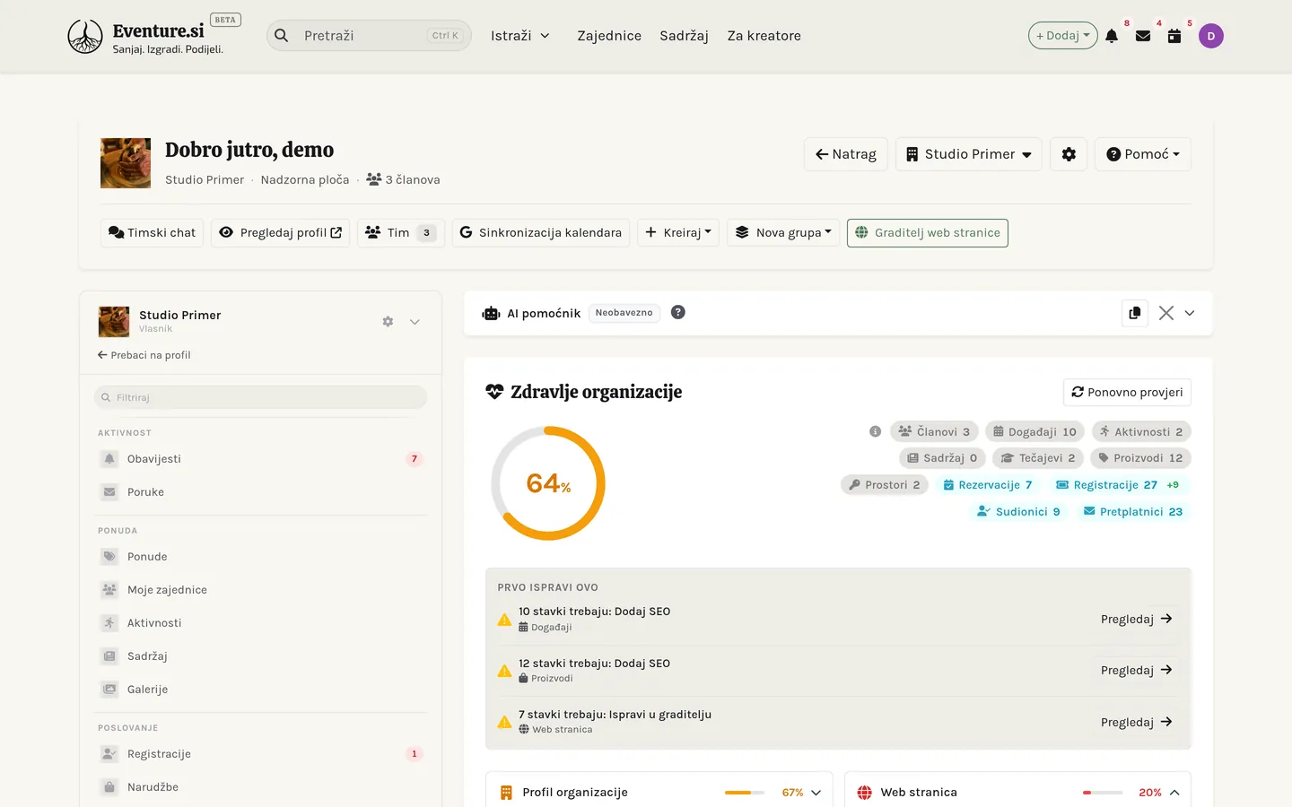
Task: Click the 64% health progress ring
Action: pos(548,483)
